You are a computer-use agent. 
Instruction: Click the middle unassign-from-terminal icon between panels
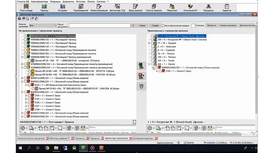[x=141, y=76]
